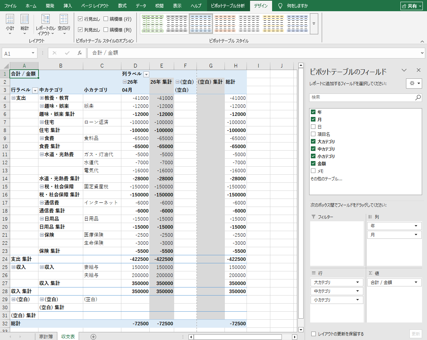Click the fx insert function icon
The width and height of the screenshot is (427, 340).
click(80, 53)
